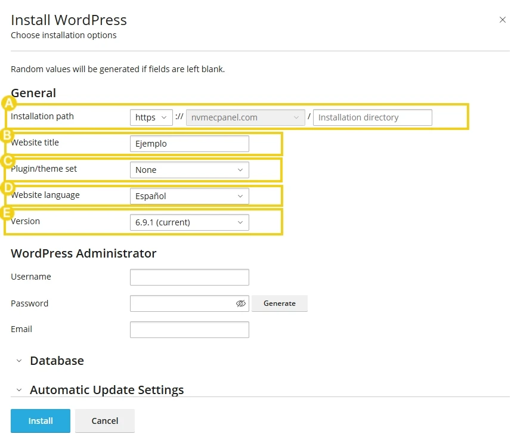Screen dimensions: 514x440
Task: Click the Username input field
Action: click(189, 277)
